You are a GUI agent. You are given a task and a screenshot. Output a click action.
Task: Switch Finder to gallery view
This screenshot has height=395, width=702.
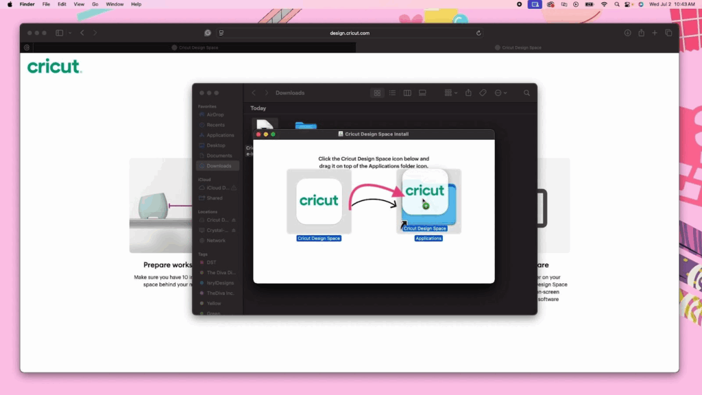click(x=422, y=93)
